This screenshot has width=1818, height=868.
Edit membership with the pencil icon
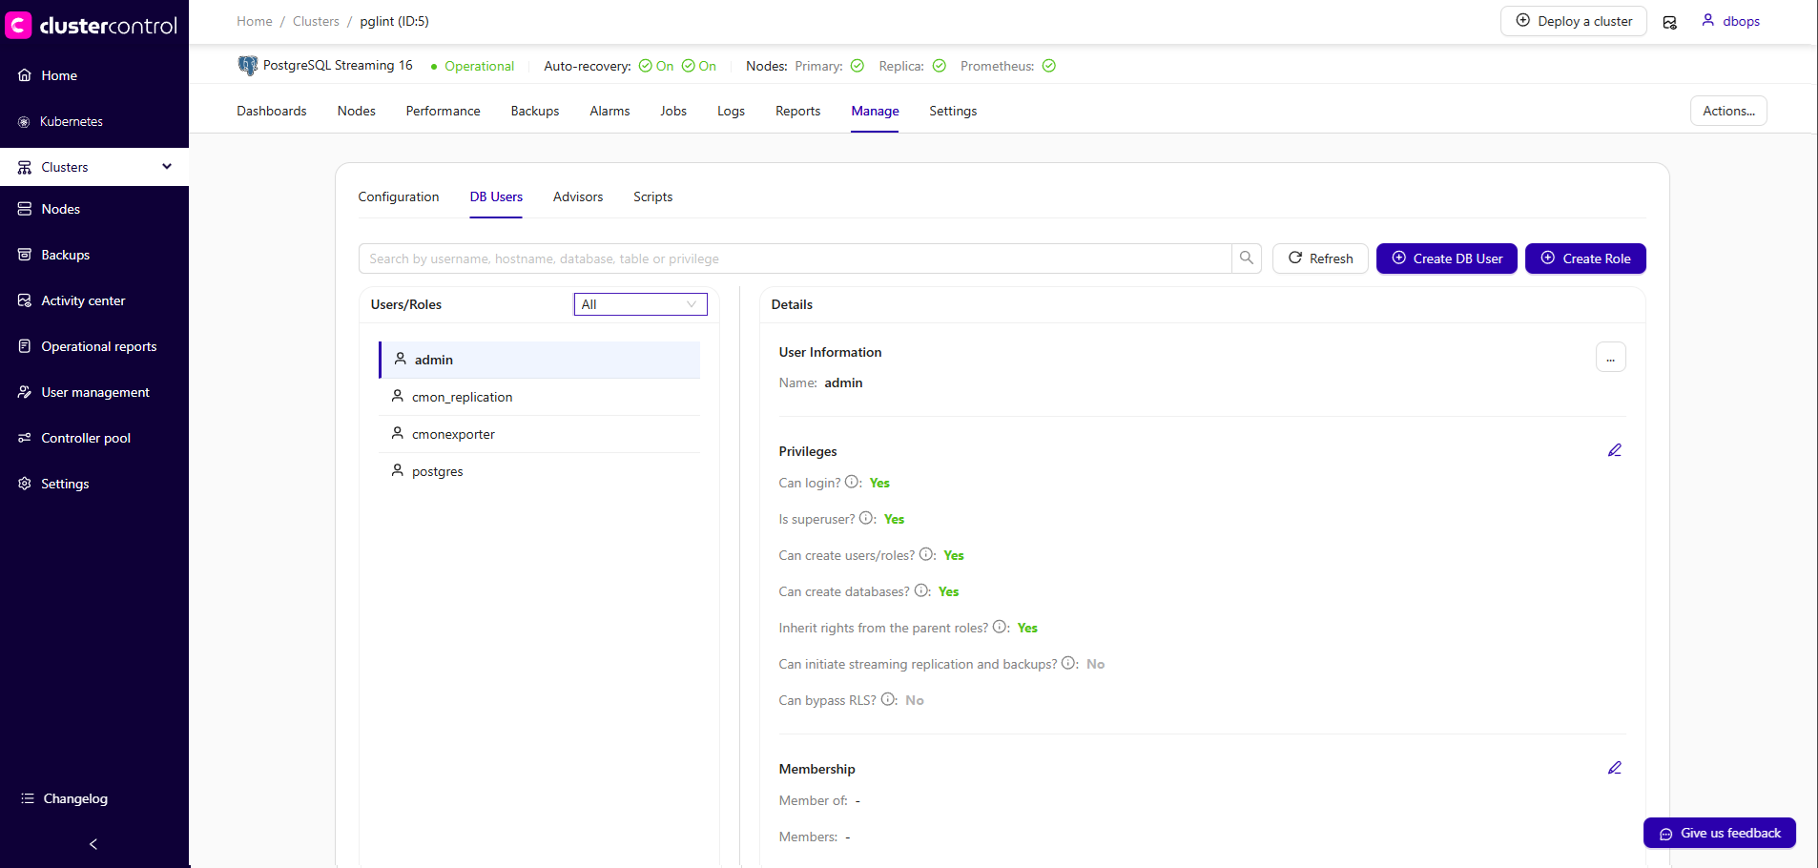click(x=1614, y=768)
